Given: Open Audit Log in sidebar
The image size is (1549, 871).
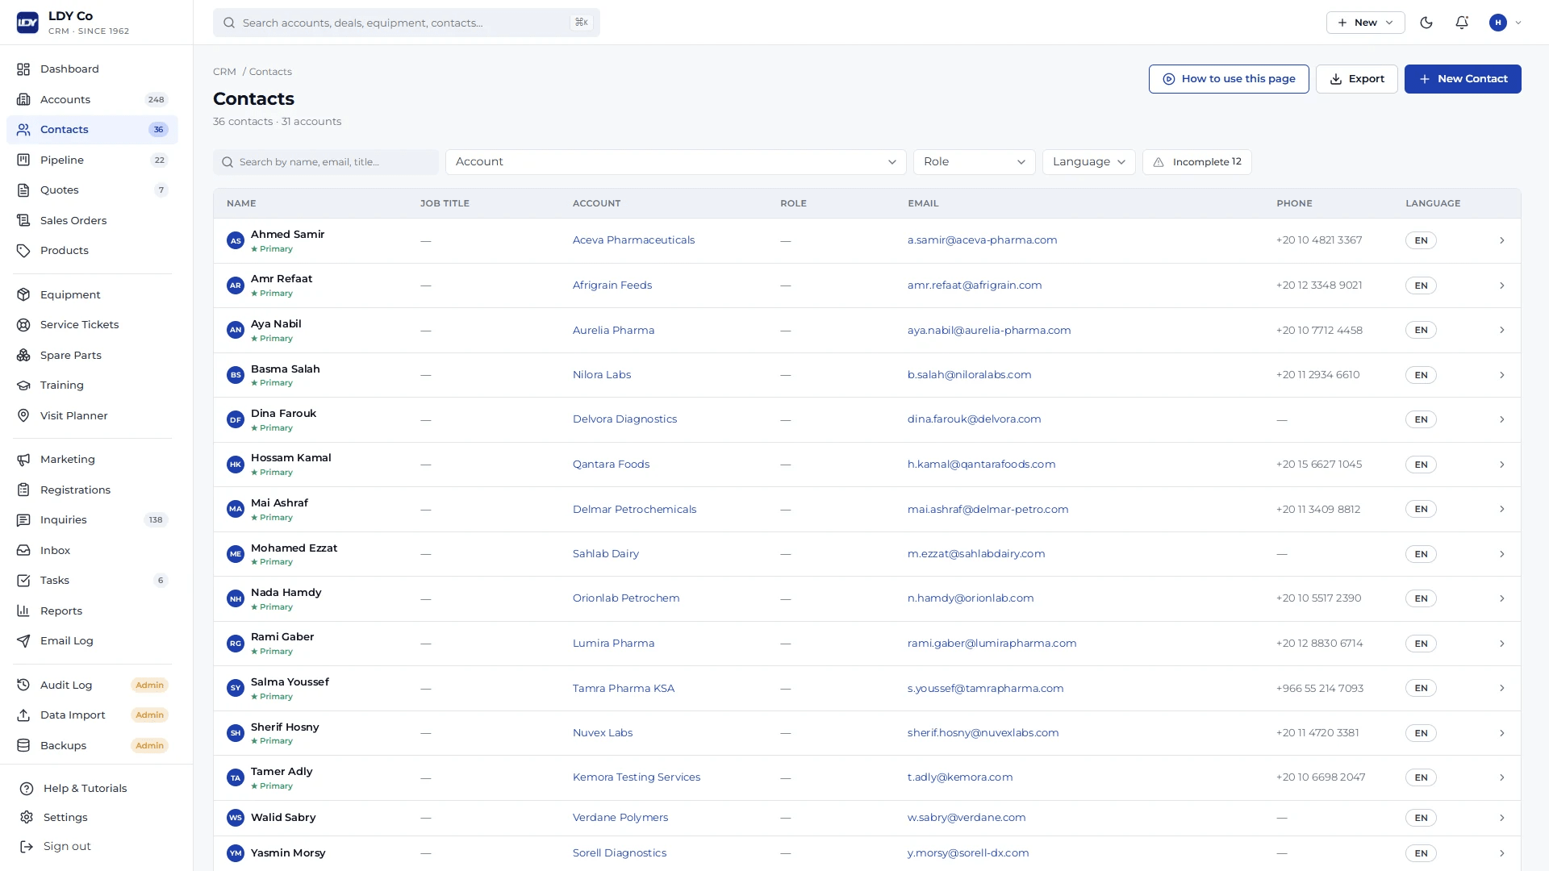Looking at the screenshot, I should coord(92,686).
